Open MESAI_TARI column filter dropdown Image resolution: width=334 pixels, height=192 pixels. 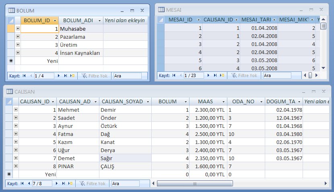click(274, 20)
